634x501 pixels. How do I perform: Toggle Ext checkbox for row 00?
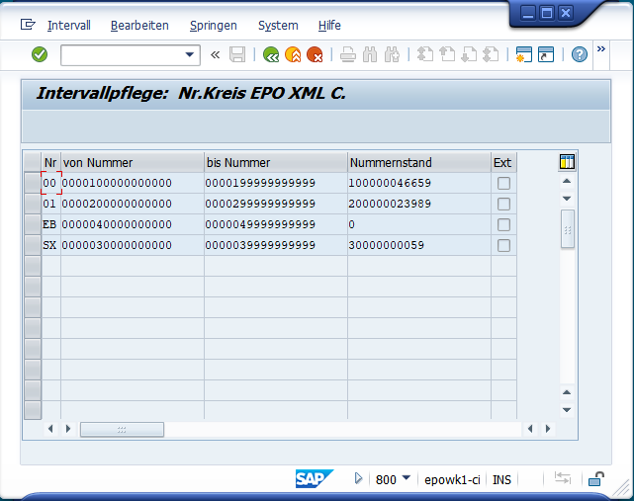(503, 183)
